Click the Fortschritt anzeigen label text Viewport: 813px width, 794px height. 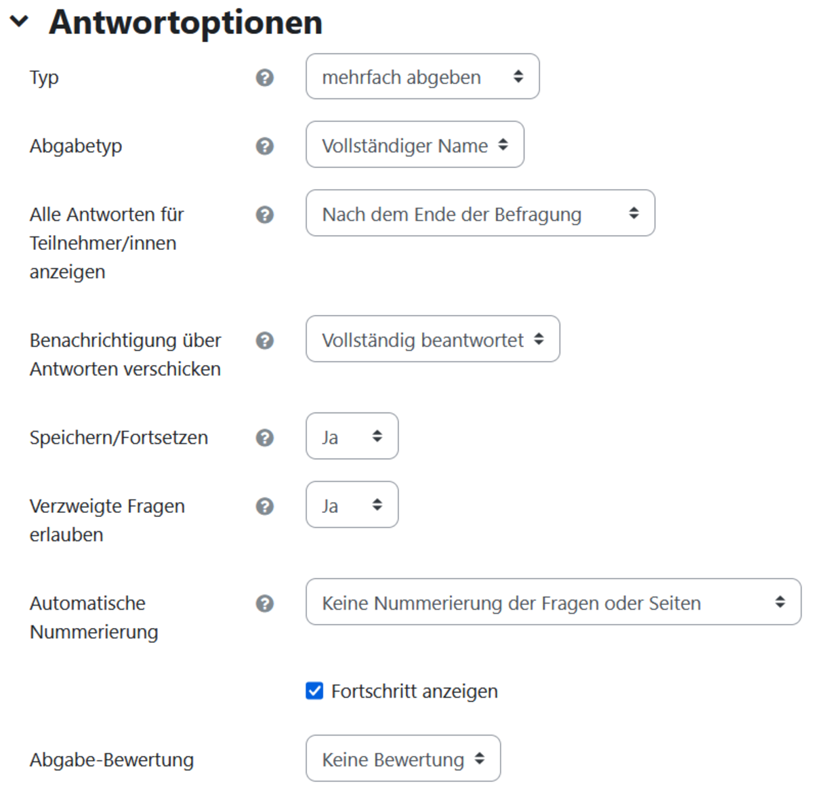pos(415,691)
